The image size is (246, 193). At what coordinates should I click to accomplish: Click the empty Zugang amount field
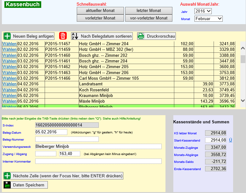click(x=46, y=153)
